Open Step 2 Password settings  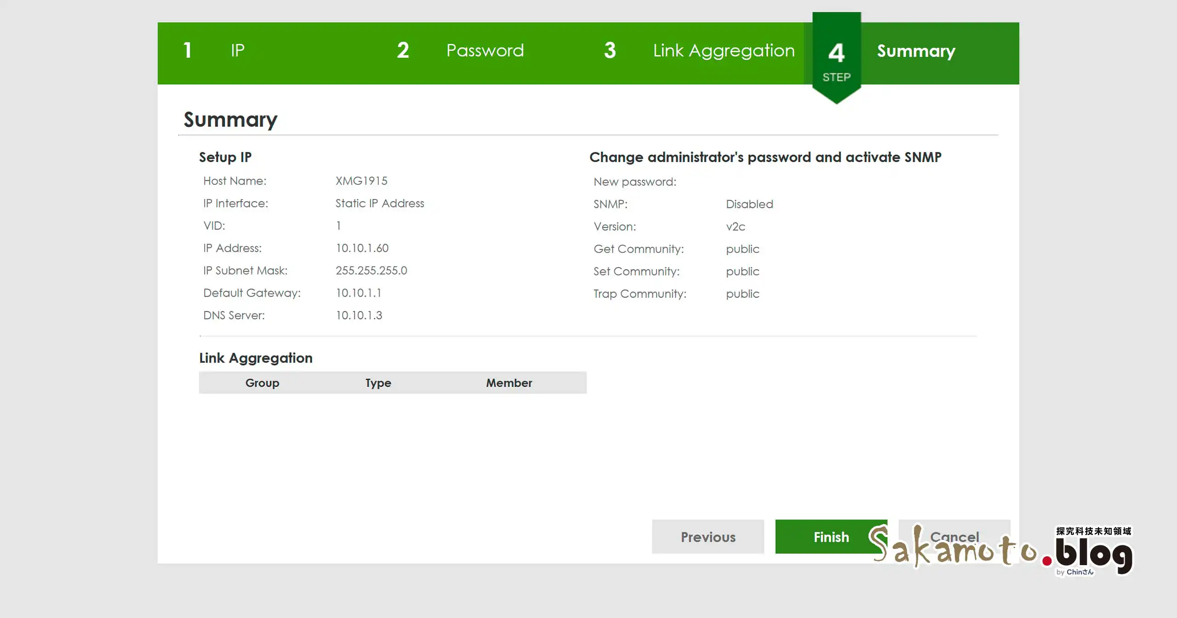485,51
